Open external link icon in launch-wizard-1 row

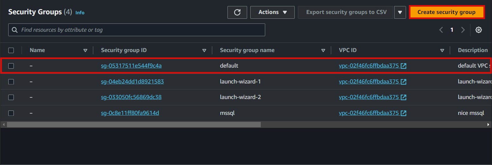[403, 82]
